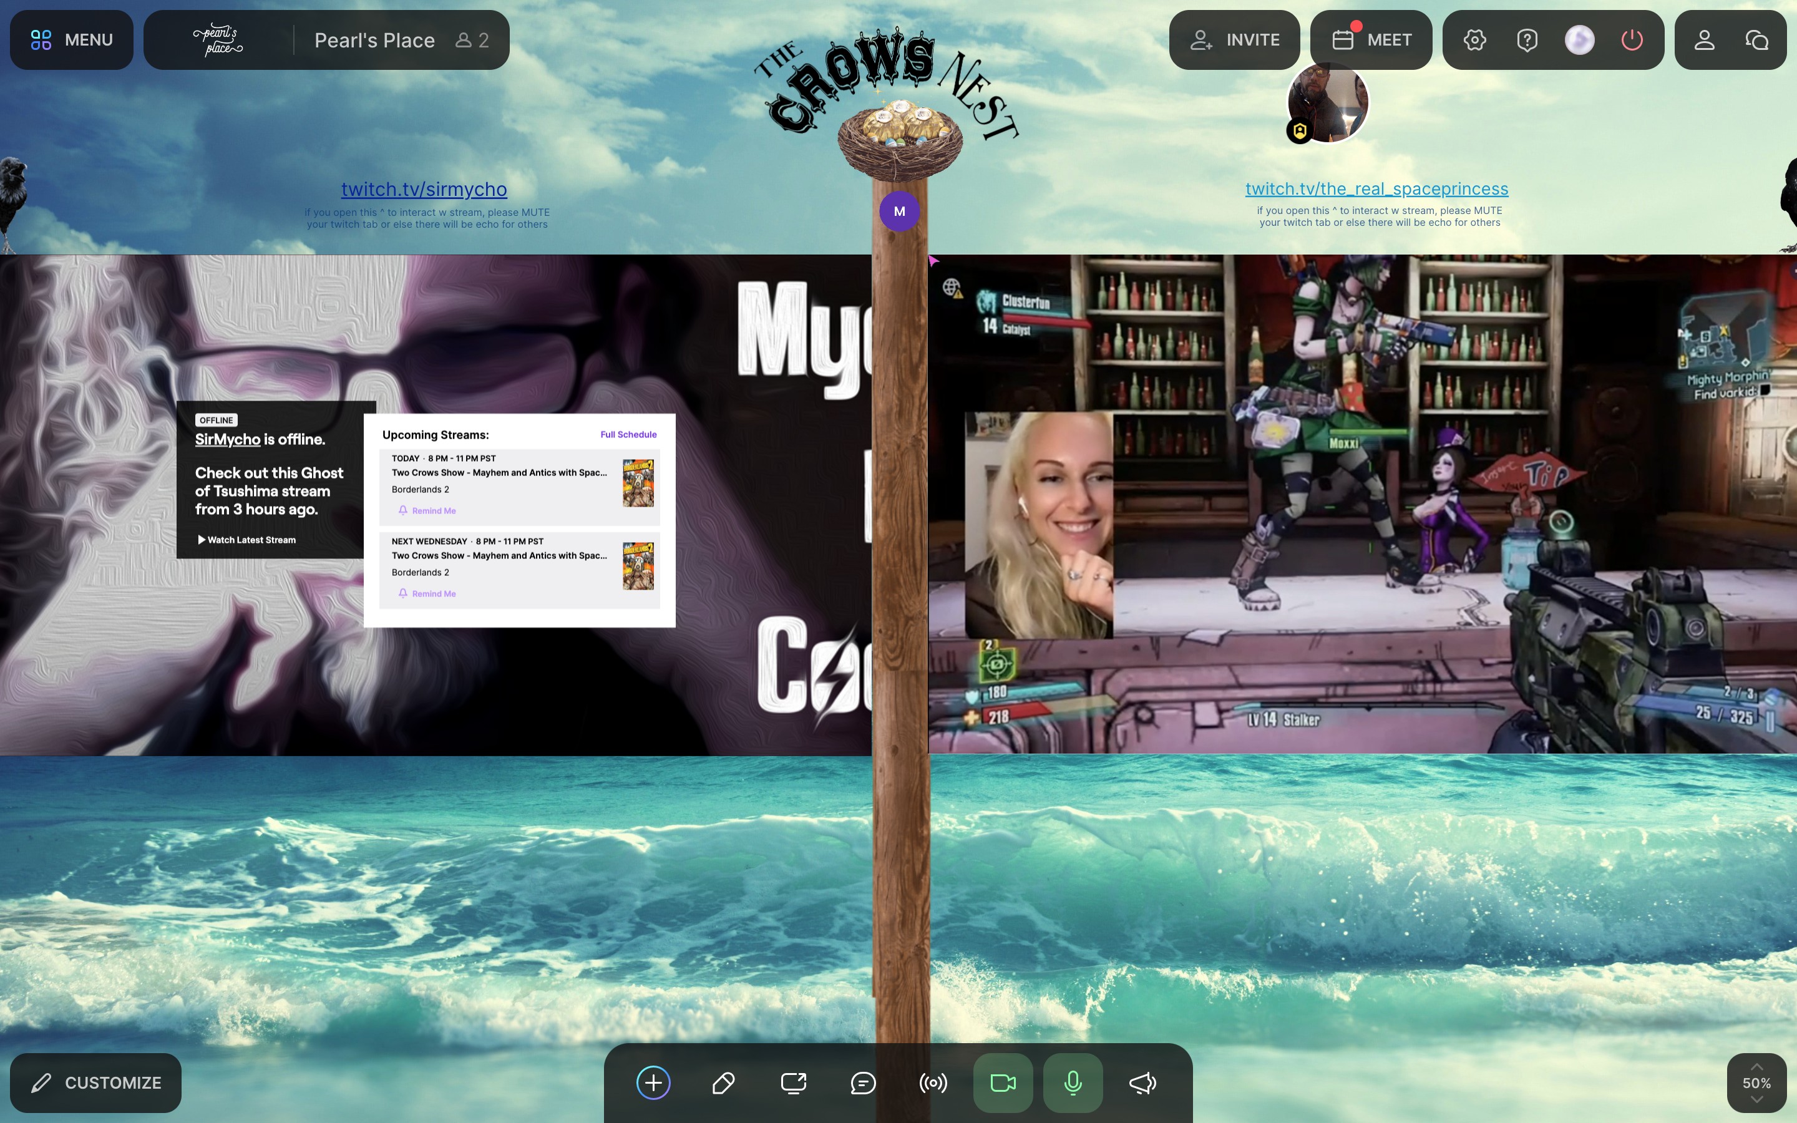Click the red power leave icon
The height and width of the screenshot is (1123, 1797).
tap(1632, 40)
